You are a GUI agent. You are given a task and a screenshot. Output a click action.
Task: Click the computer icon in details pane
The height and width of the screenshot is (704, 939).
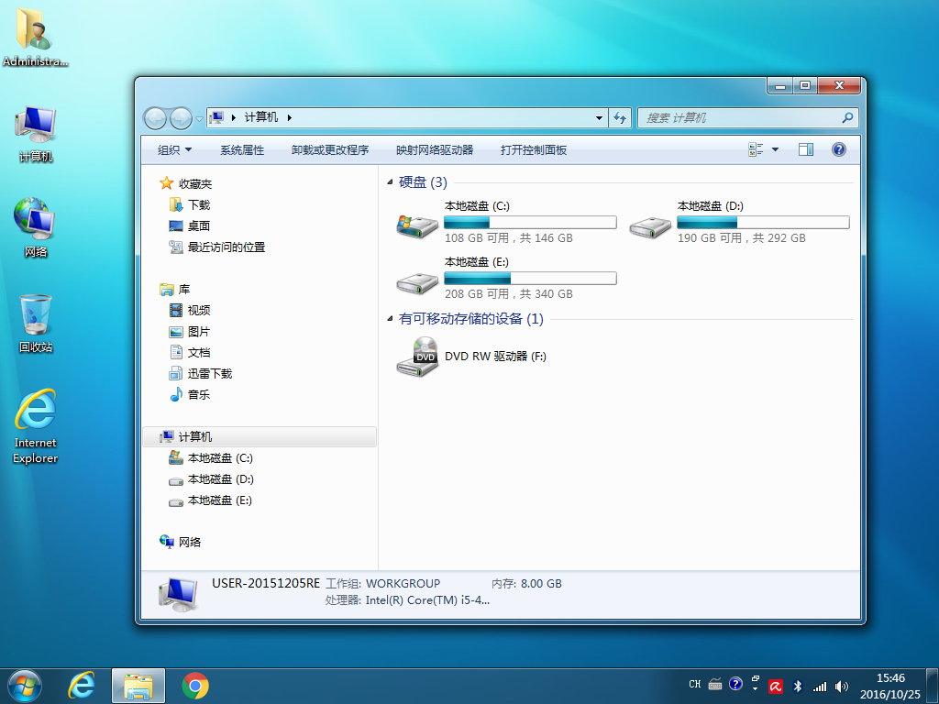[178, 594]
